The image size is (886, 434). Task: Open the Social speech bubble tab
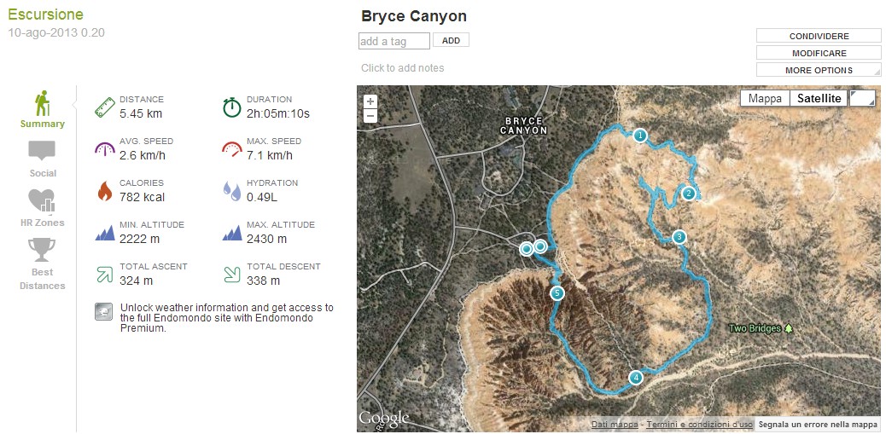(x=42, y=152)
